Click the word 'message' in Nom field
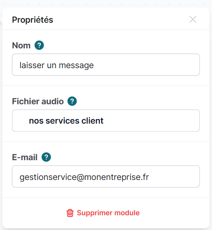 [76, 66]
